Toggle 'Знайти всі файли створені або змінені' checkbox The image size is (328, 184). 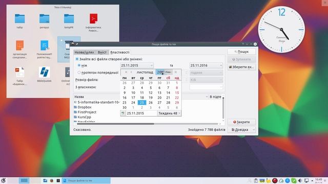click(77, 59)
